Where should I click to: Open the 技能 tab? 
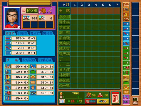pyautogui.click(x=13, y=60)
